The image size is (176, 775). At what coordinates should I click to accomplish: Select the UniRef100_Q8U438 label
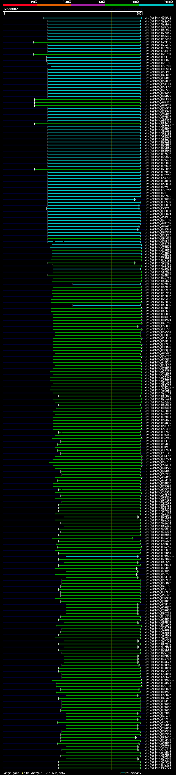pyautogui.click(x=158, y=384)
